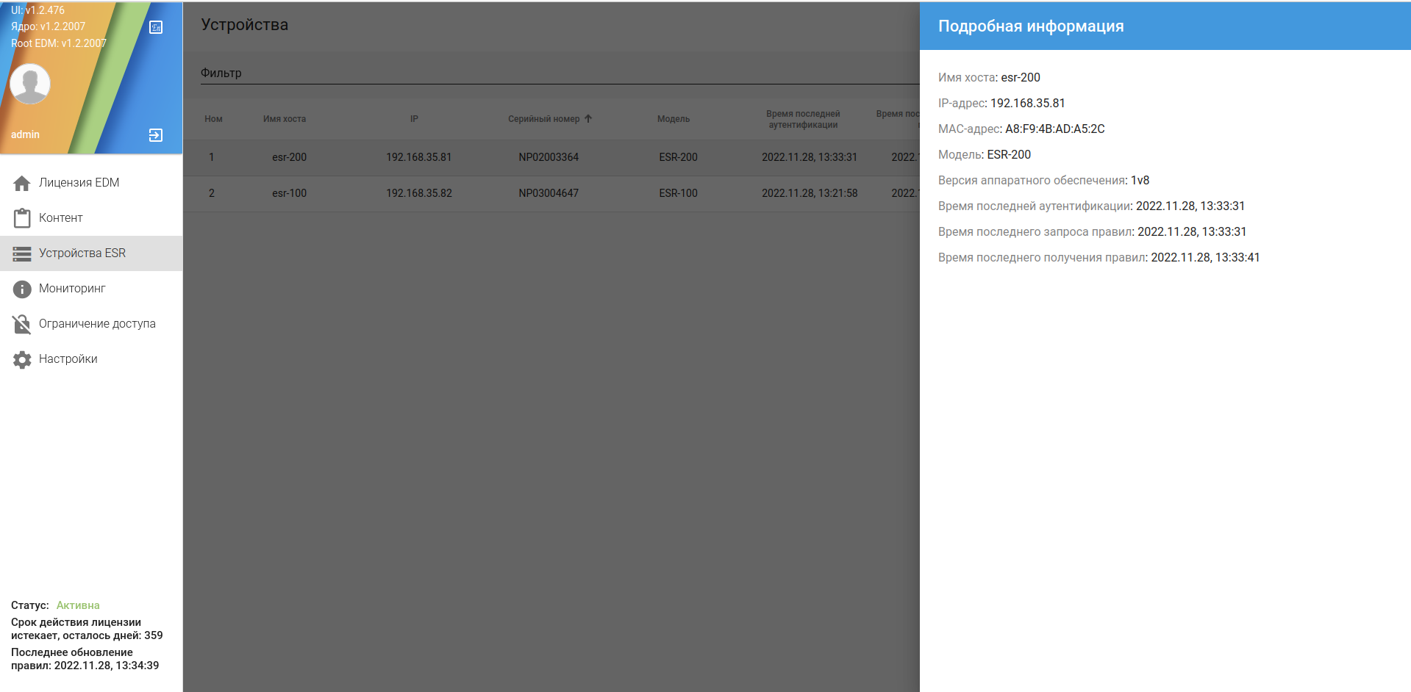Sort table by Серийный номер header
The width and height of the screenshot is (1411, 692).
pyautogui.click(x=544, y=119)
